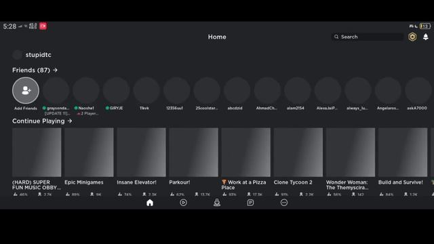The width and height of the screenshot is (434, 244).
Task: Click Home page title
Action: 217,37
